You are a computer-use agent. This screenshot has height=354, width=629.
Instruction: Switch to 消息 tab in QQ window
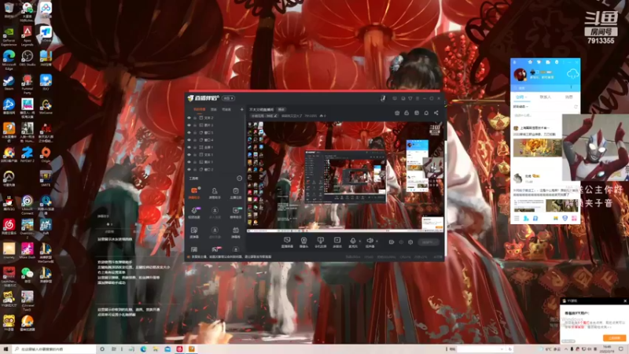568,97
